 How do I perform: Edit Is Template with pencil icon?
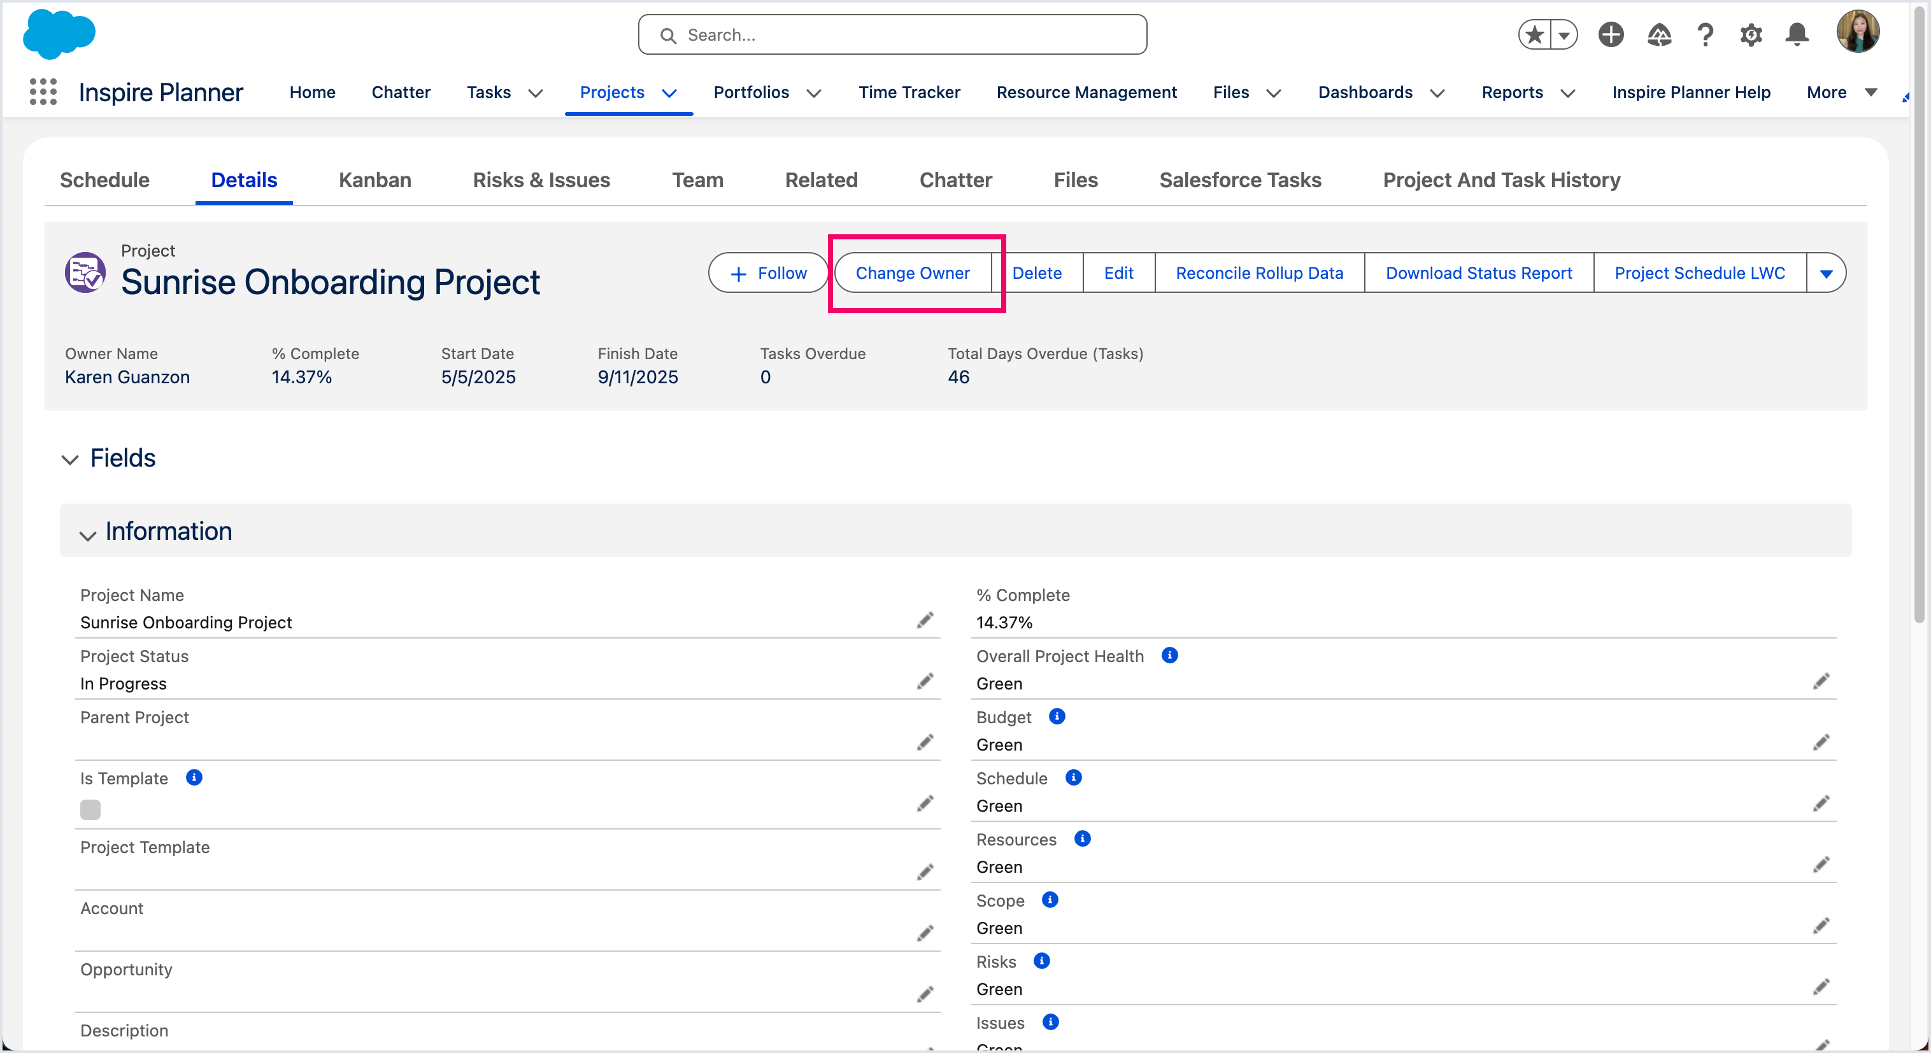[925, 804]
